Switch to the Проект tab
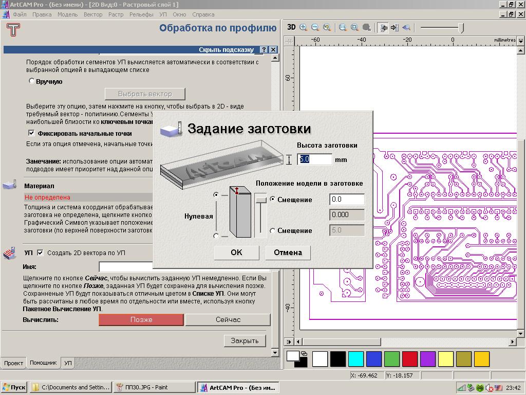The width and height of the screenshot is (526, 395). click(x=13, y=363)
